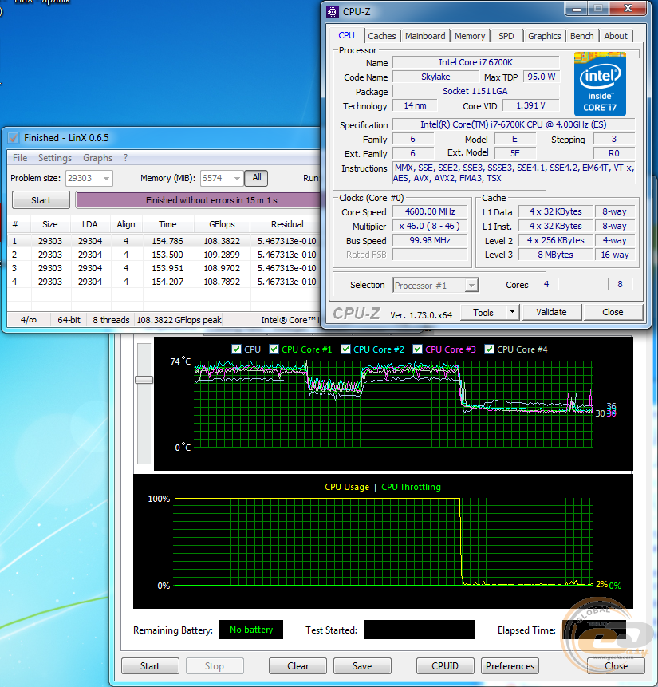Select LinX result row with 109.2899 GFlops
The image size is (658, 687).
(164, 255)
